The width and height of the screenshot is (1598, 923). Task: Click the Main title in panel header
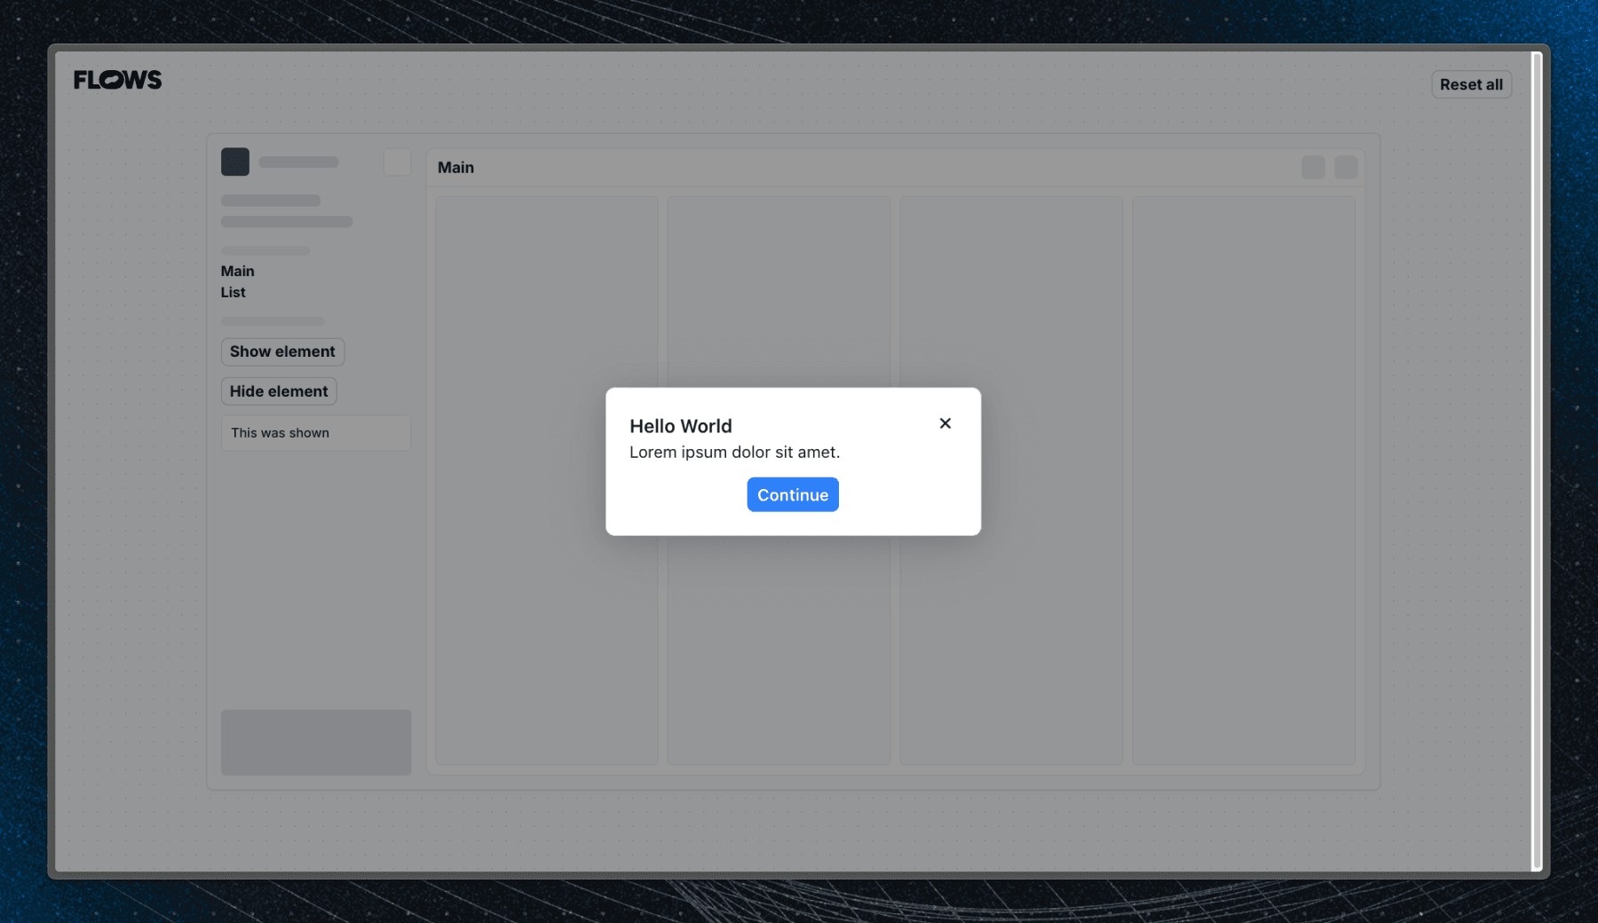(455, 167)
